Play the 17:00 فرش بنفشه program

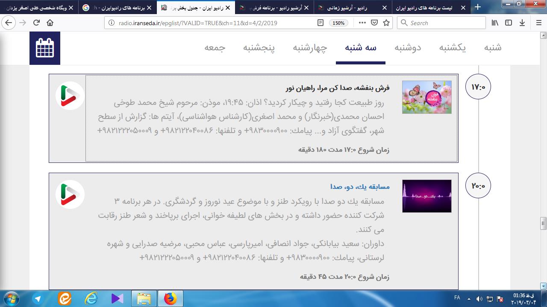pos(70,96)
